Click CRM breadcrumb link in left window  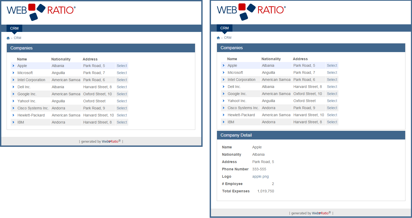tap(18, 38)
